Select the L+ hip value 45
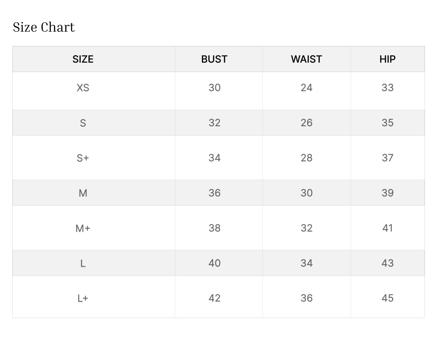 tap(387, 298)
